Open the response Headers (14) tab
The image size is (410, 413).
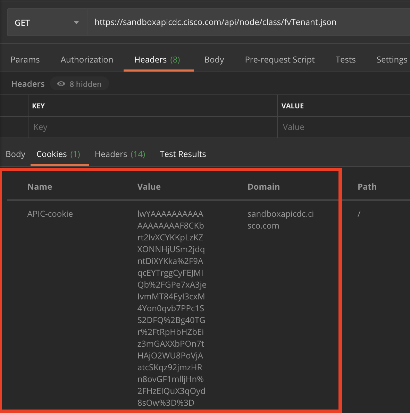click(120, 154)
